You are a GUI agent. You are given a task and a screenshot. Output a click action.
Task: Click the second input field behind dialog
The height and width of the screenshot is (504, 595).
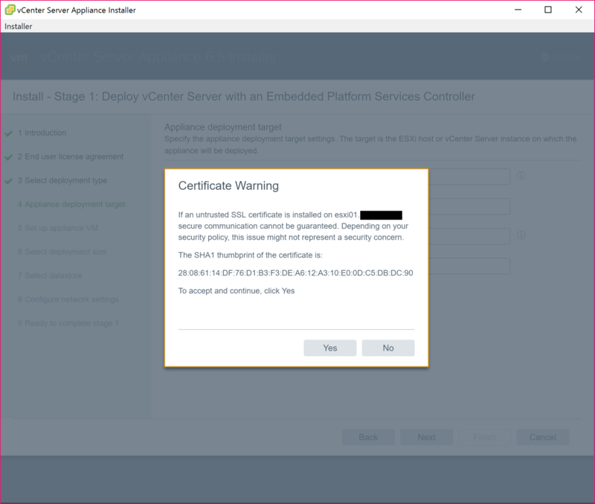click(x=469, y=207)
